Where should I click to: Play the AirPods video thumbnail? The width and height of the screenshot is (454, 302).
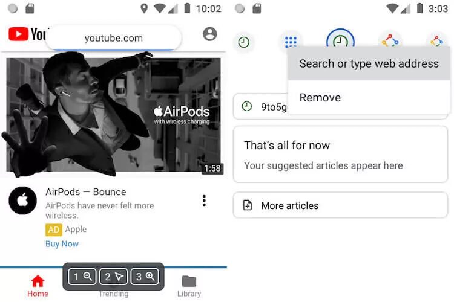114,115
